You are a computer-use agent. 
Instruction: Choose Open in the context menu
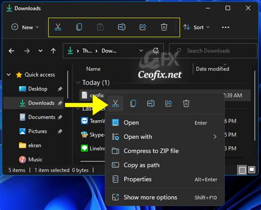tap(165, 122)
